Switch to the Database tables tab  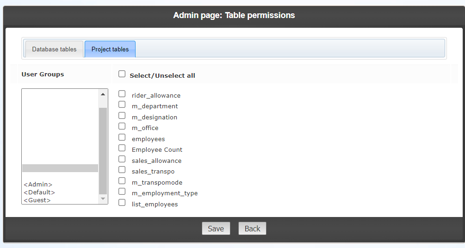point(54,49)
